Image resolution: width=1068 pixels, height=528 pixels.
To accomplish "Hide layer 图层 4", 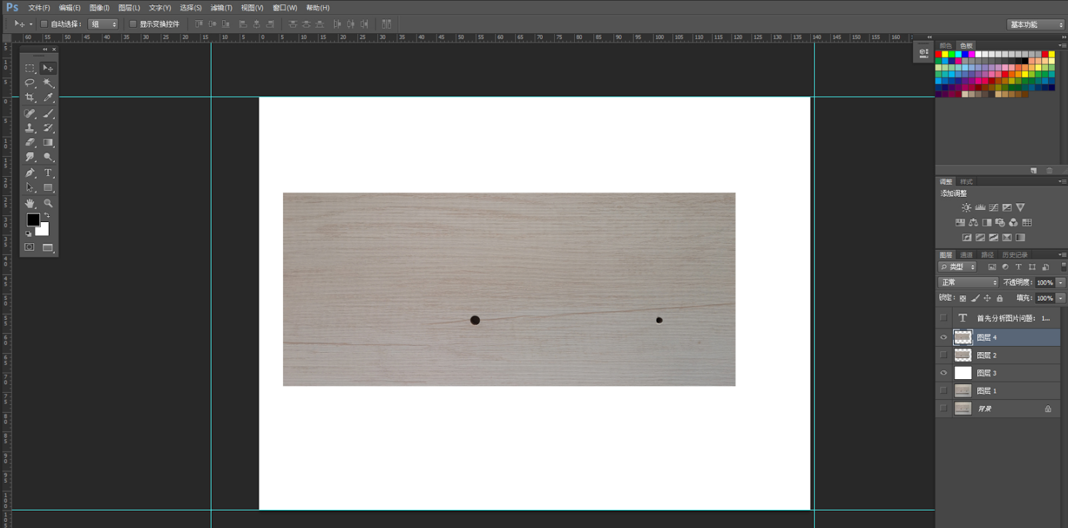I will tap(943, 337).
